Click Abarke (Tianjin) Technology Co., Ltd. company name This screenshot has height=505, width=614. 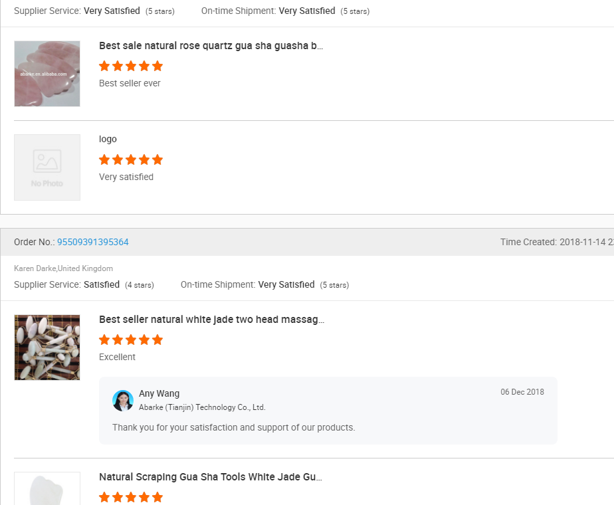coord(202,407)
